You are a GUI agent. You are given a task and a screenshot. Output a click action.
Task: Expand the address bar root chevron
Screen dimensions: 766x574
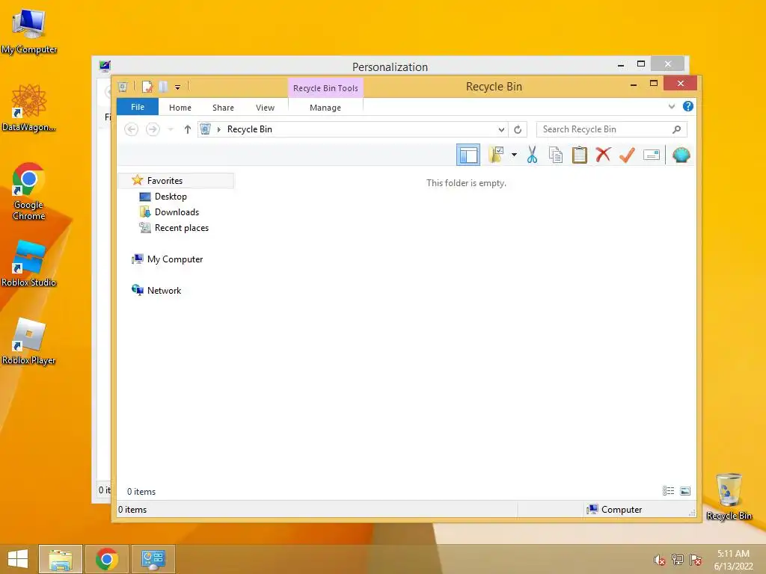pyautogui.click(x=219, y=129)
